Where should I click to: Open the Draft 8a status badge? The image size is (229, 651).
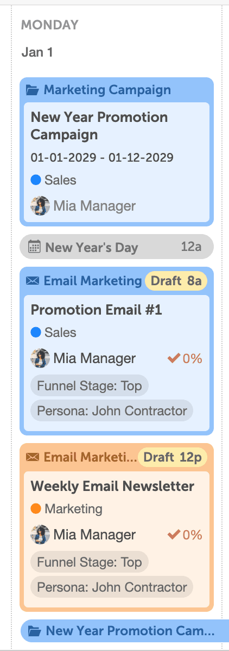tap(176, 281)
